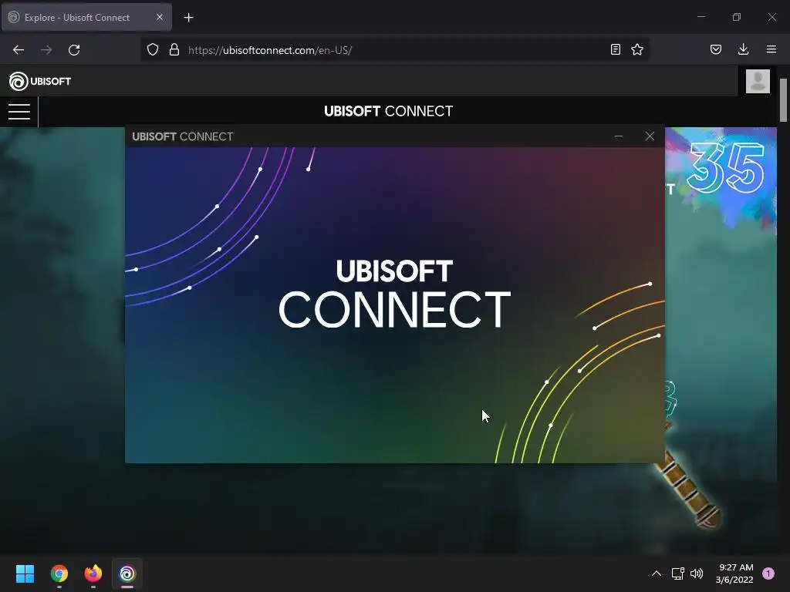Screen dimensions: 790x592
Task: Close the Ubisoft Connect launcher window
Action: point(650,136)
